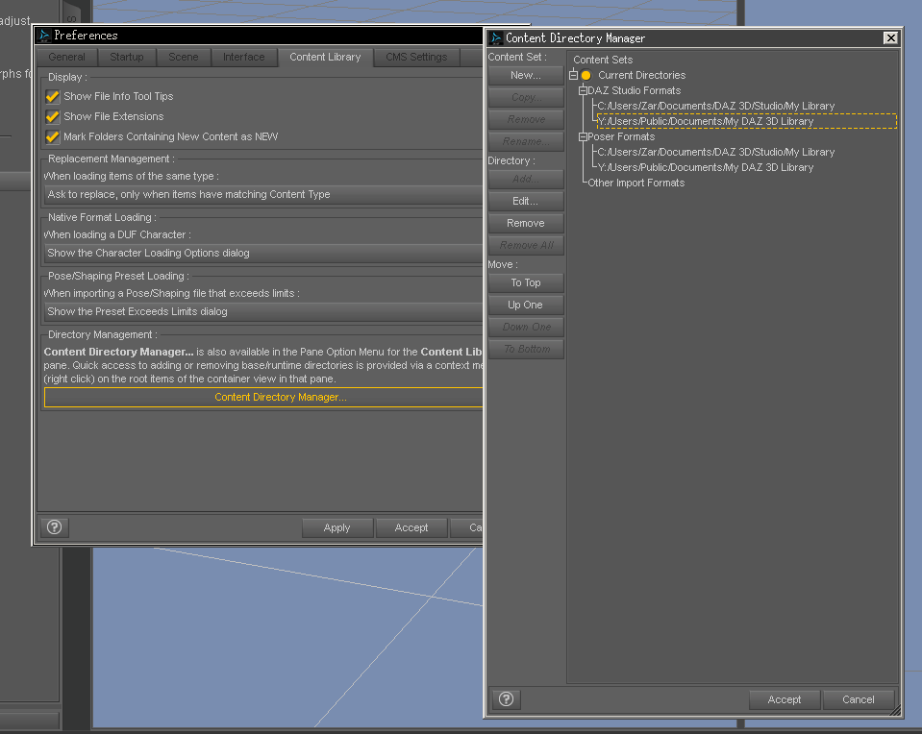This screenshot has height=734, width=922.
Task: Uncheck Show File Extensions
Action: click(52, 116)
